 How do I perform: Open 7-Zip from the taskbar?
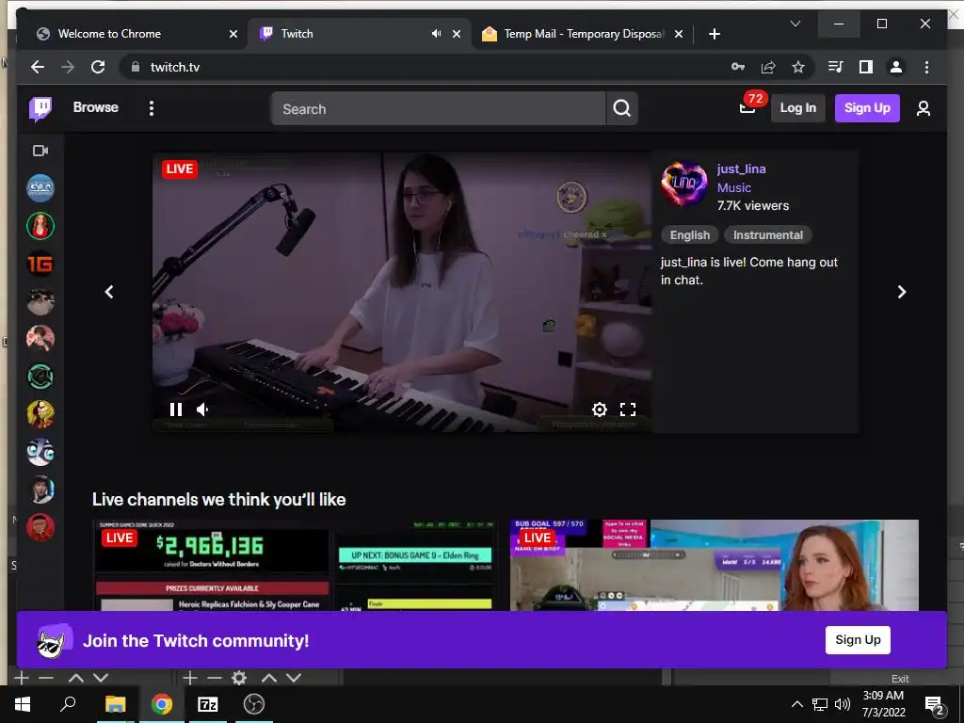[x=207, y=704]
